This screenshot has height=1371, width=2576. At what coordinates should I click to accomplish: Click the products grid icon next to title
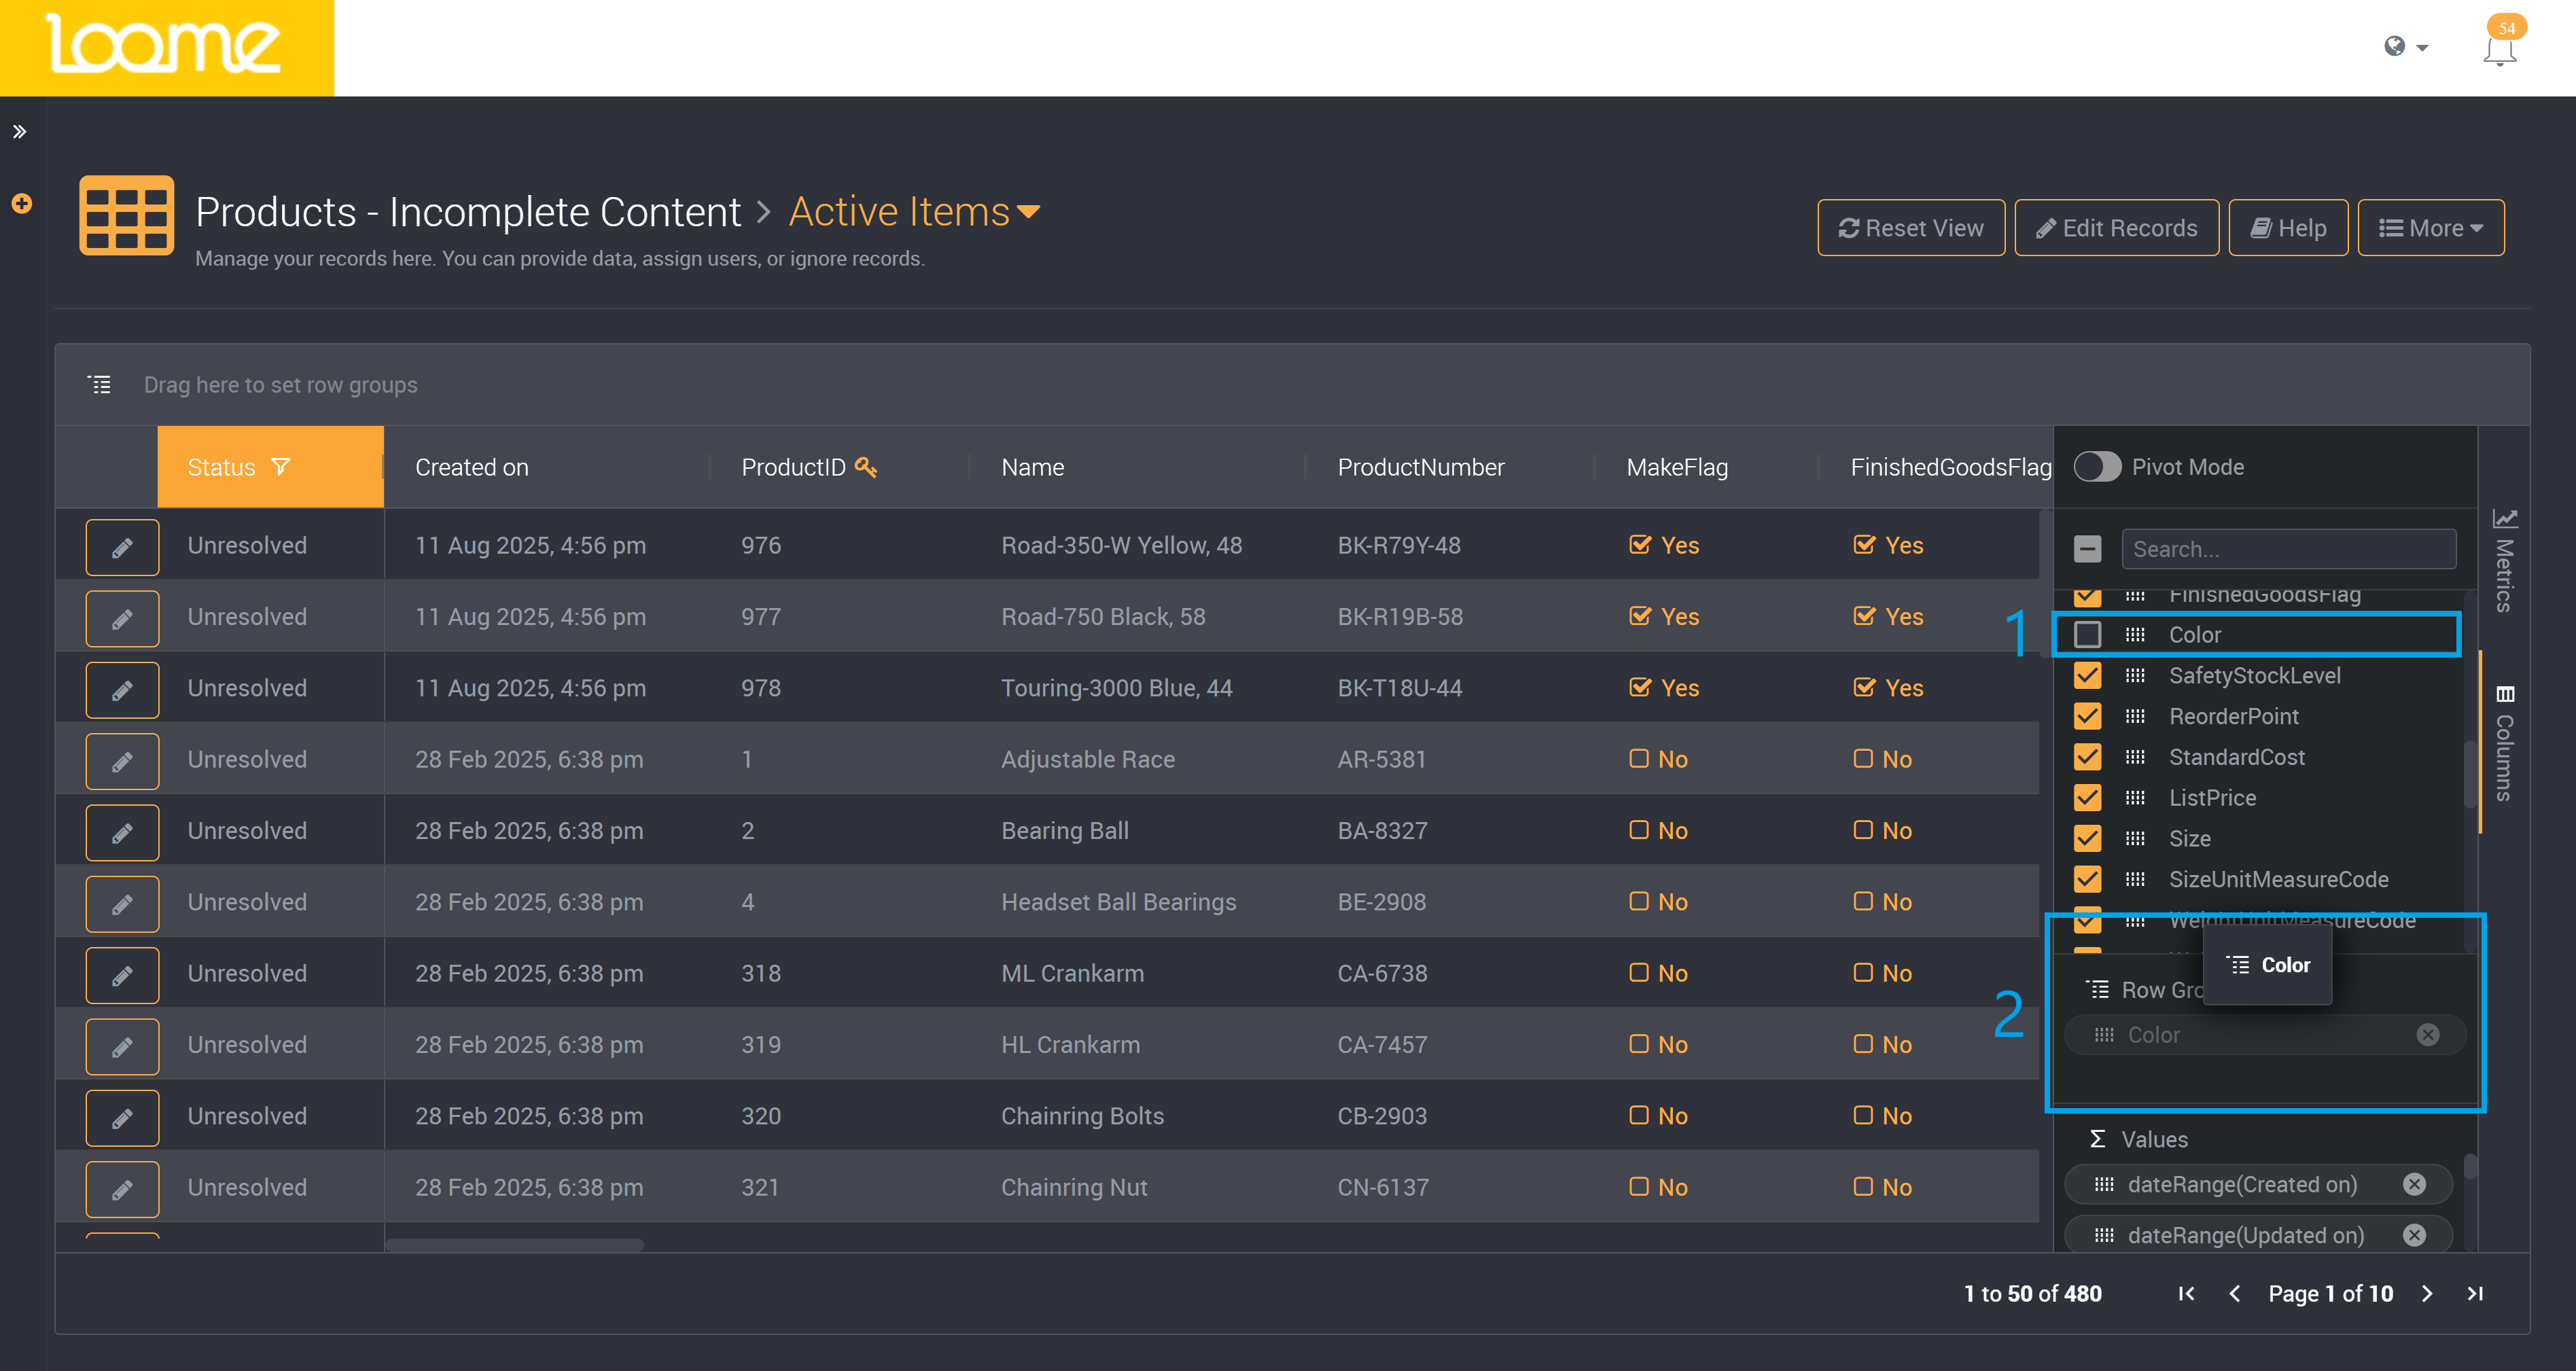126,216
